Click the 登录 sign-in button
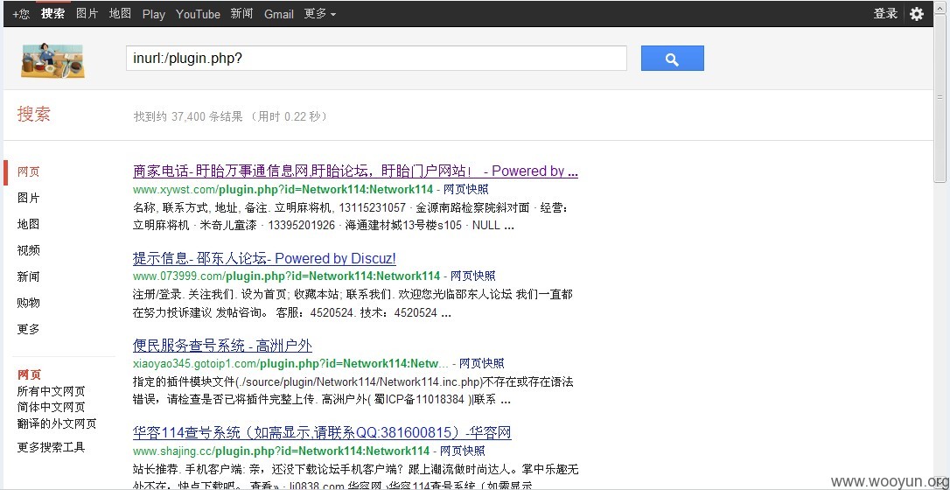Viewport: 950px width, 490px height. click(x=885, y=13)
